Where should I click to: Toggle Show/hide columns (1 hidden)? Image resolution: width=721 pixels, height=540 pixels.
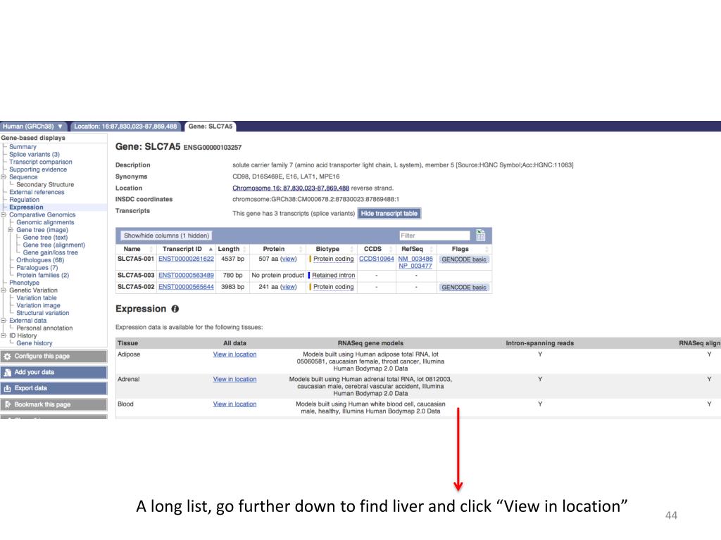(x=166, y=236)
